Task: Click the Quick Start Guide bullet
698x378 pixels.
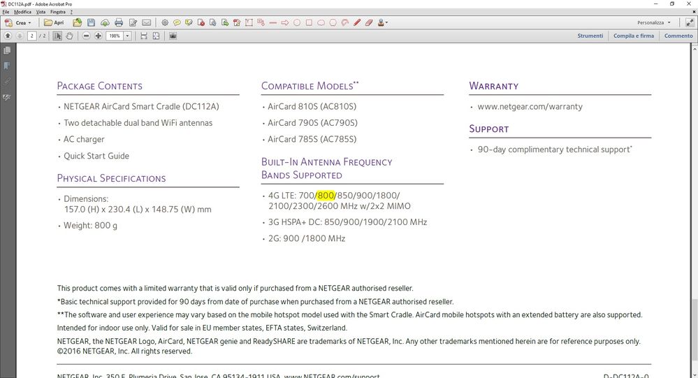Action: pos(96,156)
